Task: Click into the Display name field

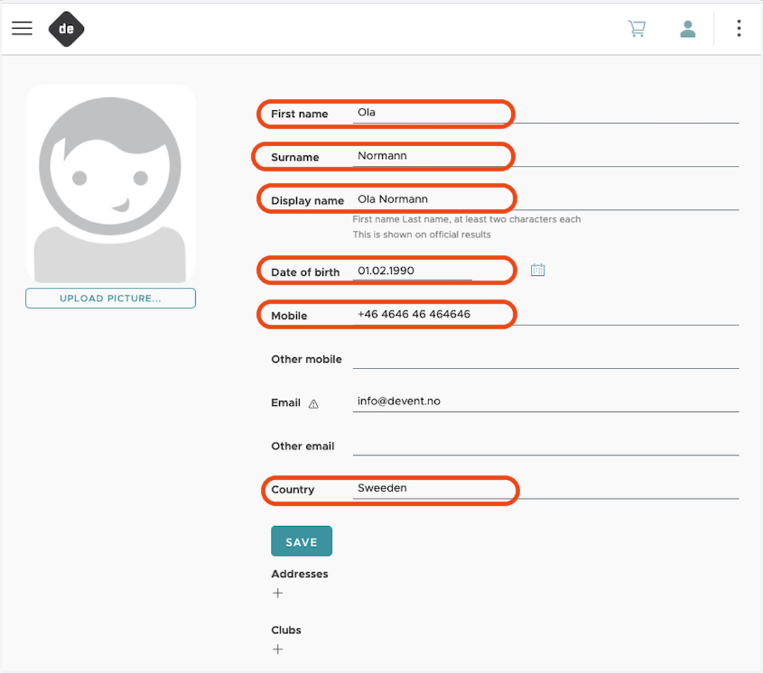Action: (546, 200)
